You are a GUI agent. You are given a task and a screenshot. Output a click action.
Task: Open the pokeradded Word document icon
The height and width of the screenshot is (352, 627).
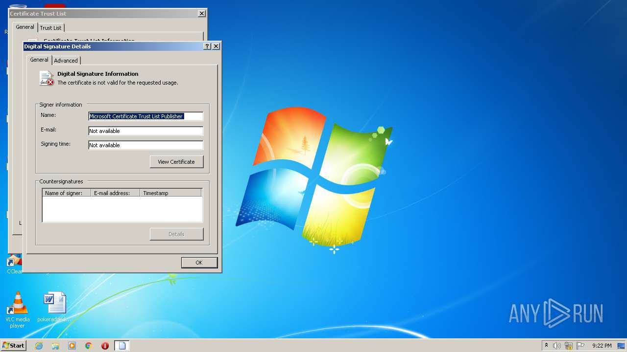(54, 307)
